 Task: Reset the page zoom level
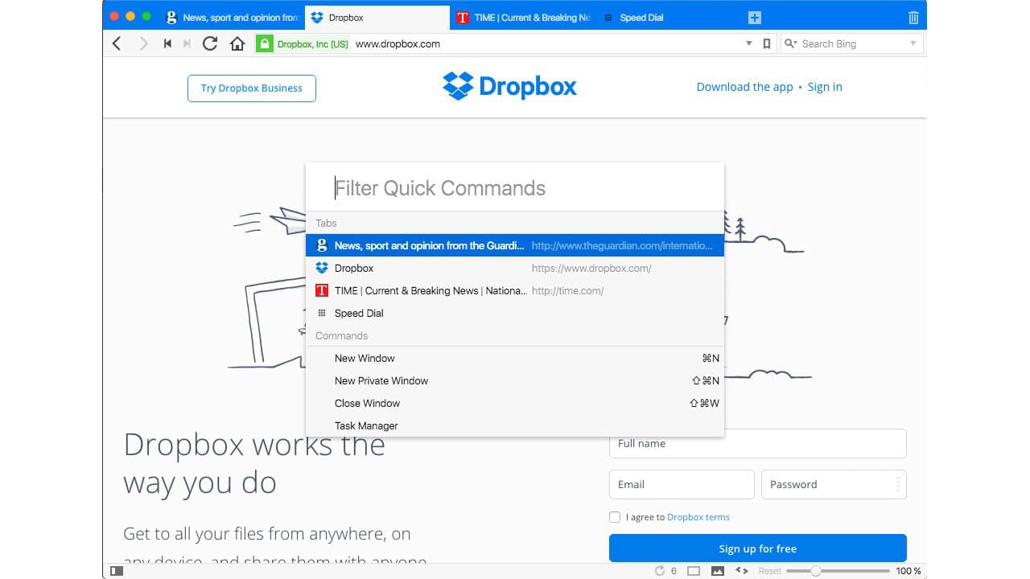point(769,571)
